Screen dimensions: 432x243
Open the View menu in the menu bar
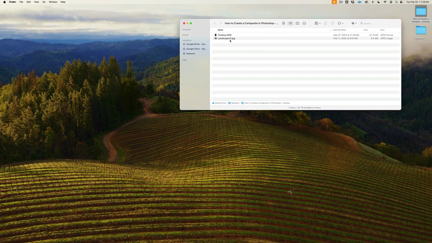(x=36, y=2)
